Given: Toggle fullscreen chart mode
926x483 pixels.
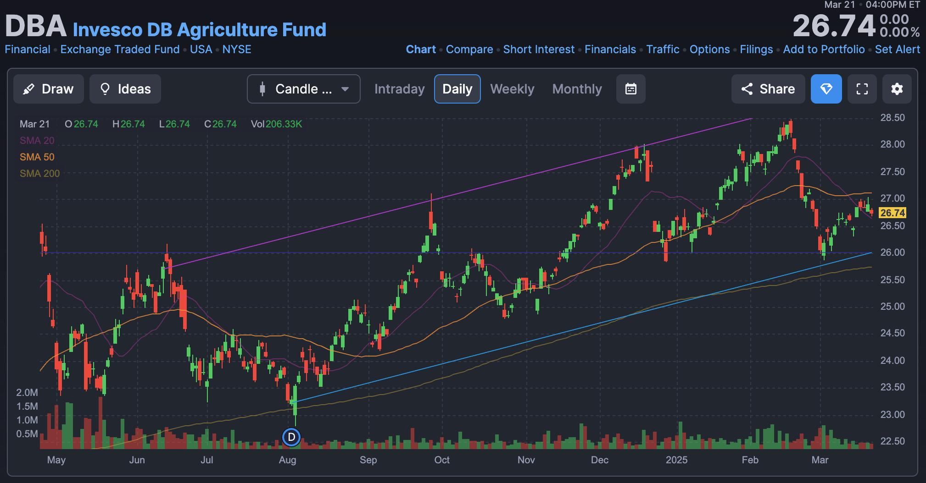Looking at the screenshot, I should [862, 89].
